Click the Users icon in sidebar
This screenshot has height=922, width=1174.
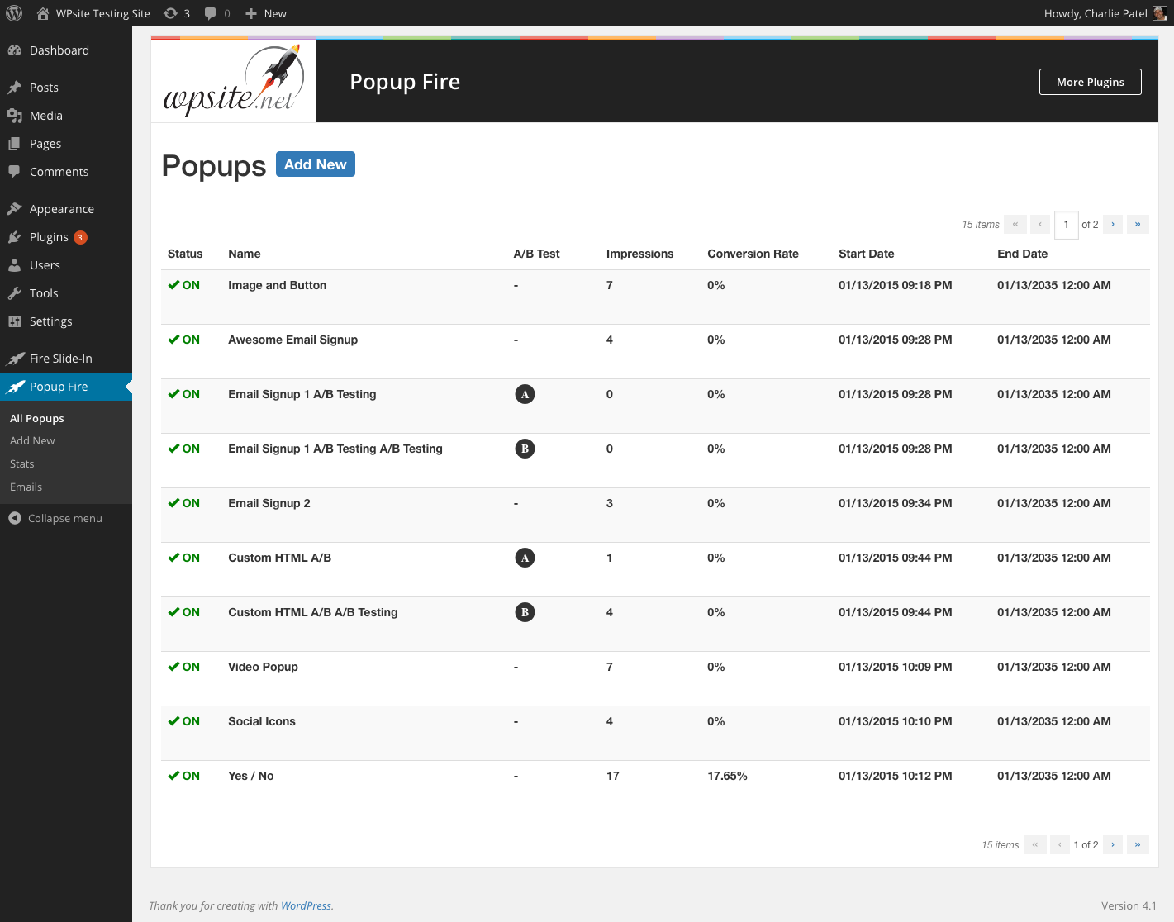(x=15, y=265)
